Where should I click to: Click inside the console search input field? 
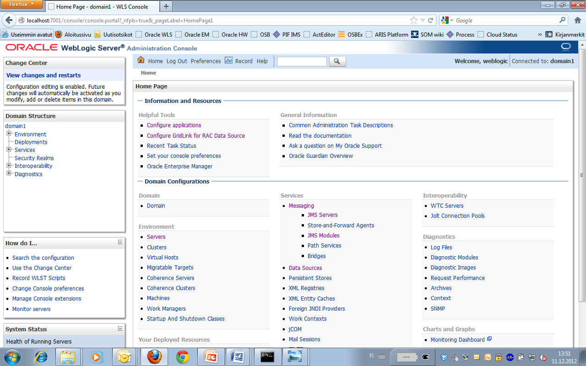(x=302, y=61)
